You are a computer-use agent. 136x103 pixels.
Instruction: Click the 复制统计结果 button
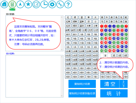(82, 84)
